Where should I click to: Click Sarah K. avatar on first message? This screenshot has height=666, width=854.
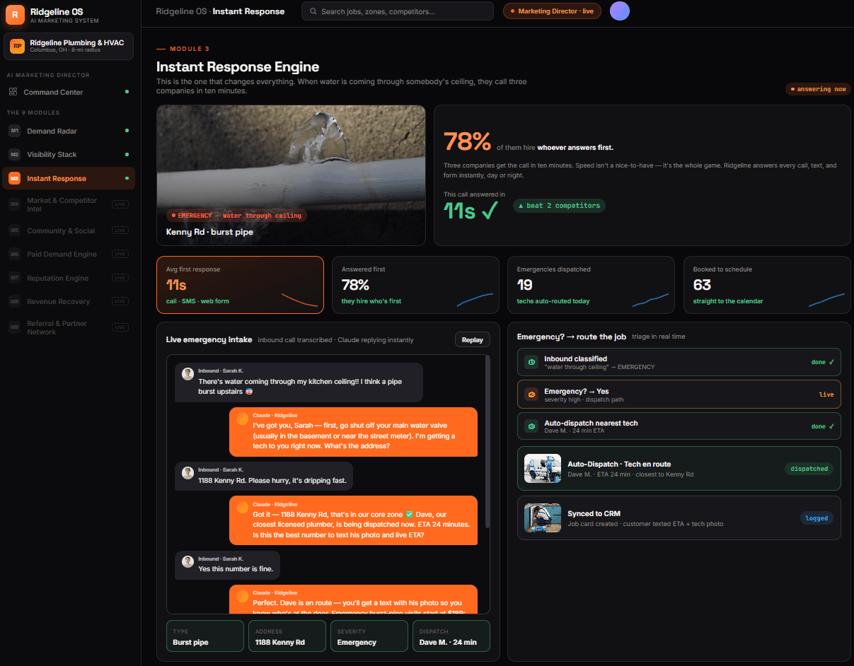click(x=187, y=374)
